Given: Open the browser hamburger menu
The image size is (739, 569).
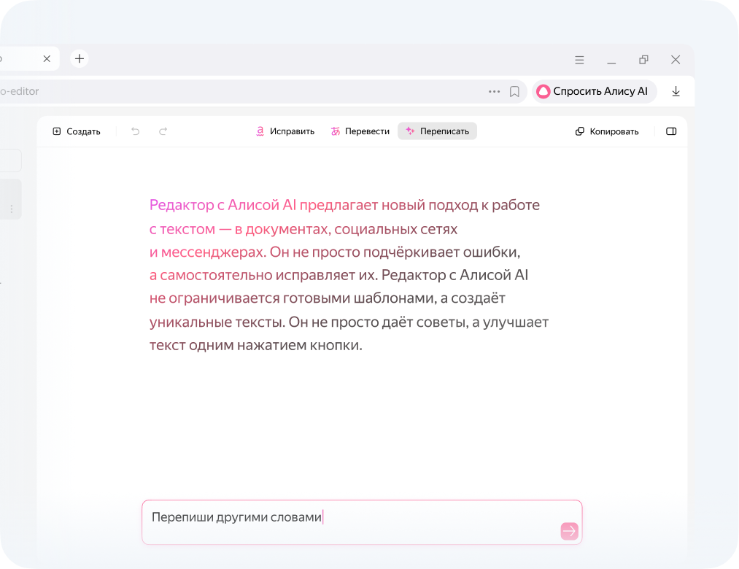Looking at the screenshot, I should click(579, 60).
